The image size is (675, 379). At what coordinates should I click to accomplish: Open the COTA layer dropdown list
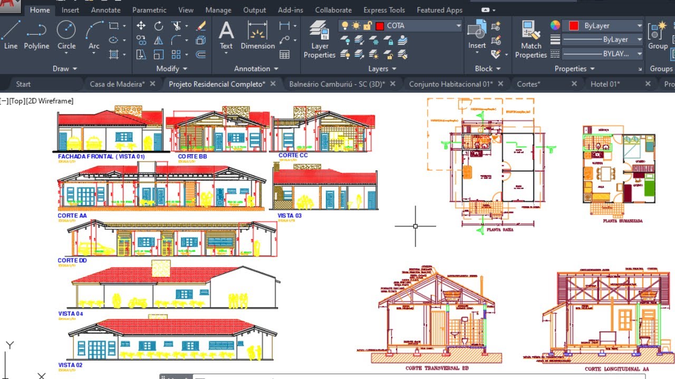[x=458, y=26]
